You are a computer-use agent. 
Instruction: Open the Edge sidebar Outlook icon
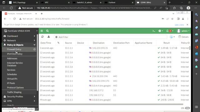[x=197, y=54]
